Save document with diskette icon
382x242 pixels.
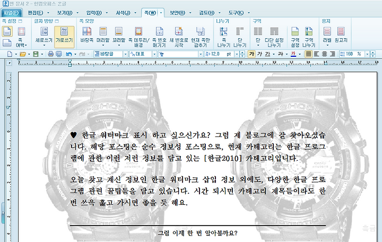coord(36,54)
